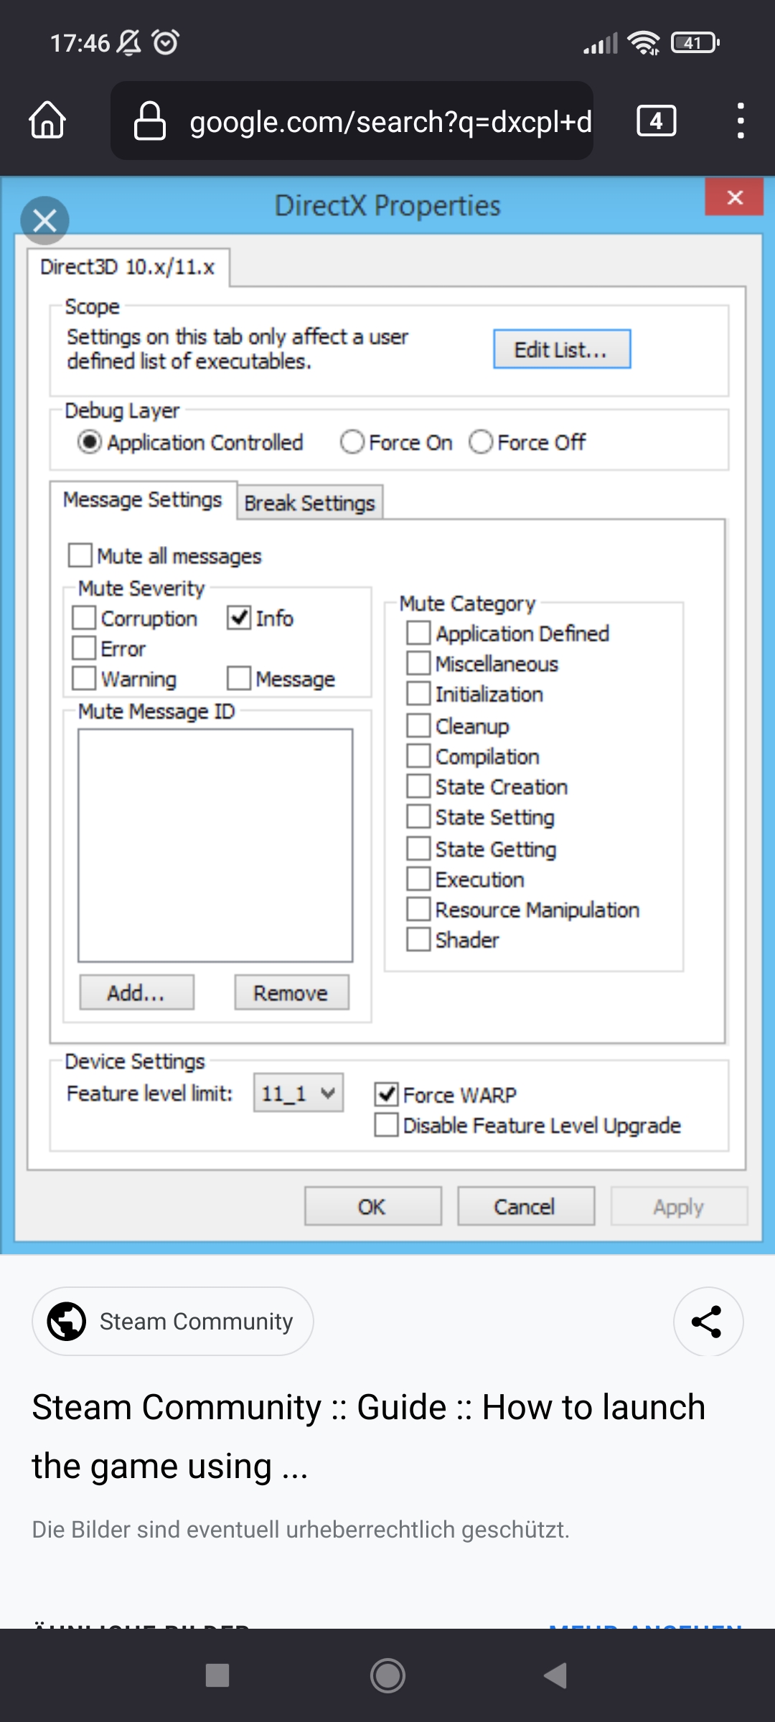Tap the share icon button
The height and width of the screenshot is (1722, 775).
coord(708,1322)
